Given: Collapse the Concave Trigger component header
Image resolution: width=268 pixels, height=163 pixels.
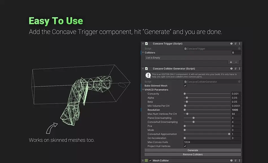Looking at the screenshot, I should point(142,44).
